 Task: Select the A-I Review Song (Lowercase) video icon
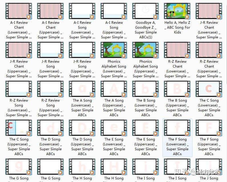click(82, 11)
